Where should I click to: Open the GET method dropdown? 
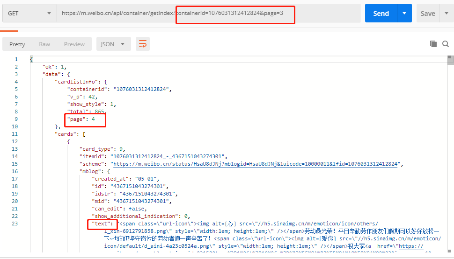(x=29, y=13)
